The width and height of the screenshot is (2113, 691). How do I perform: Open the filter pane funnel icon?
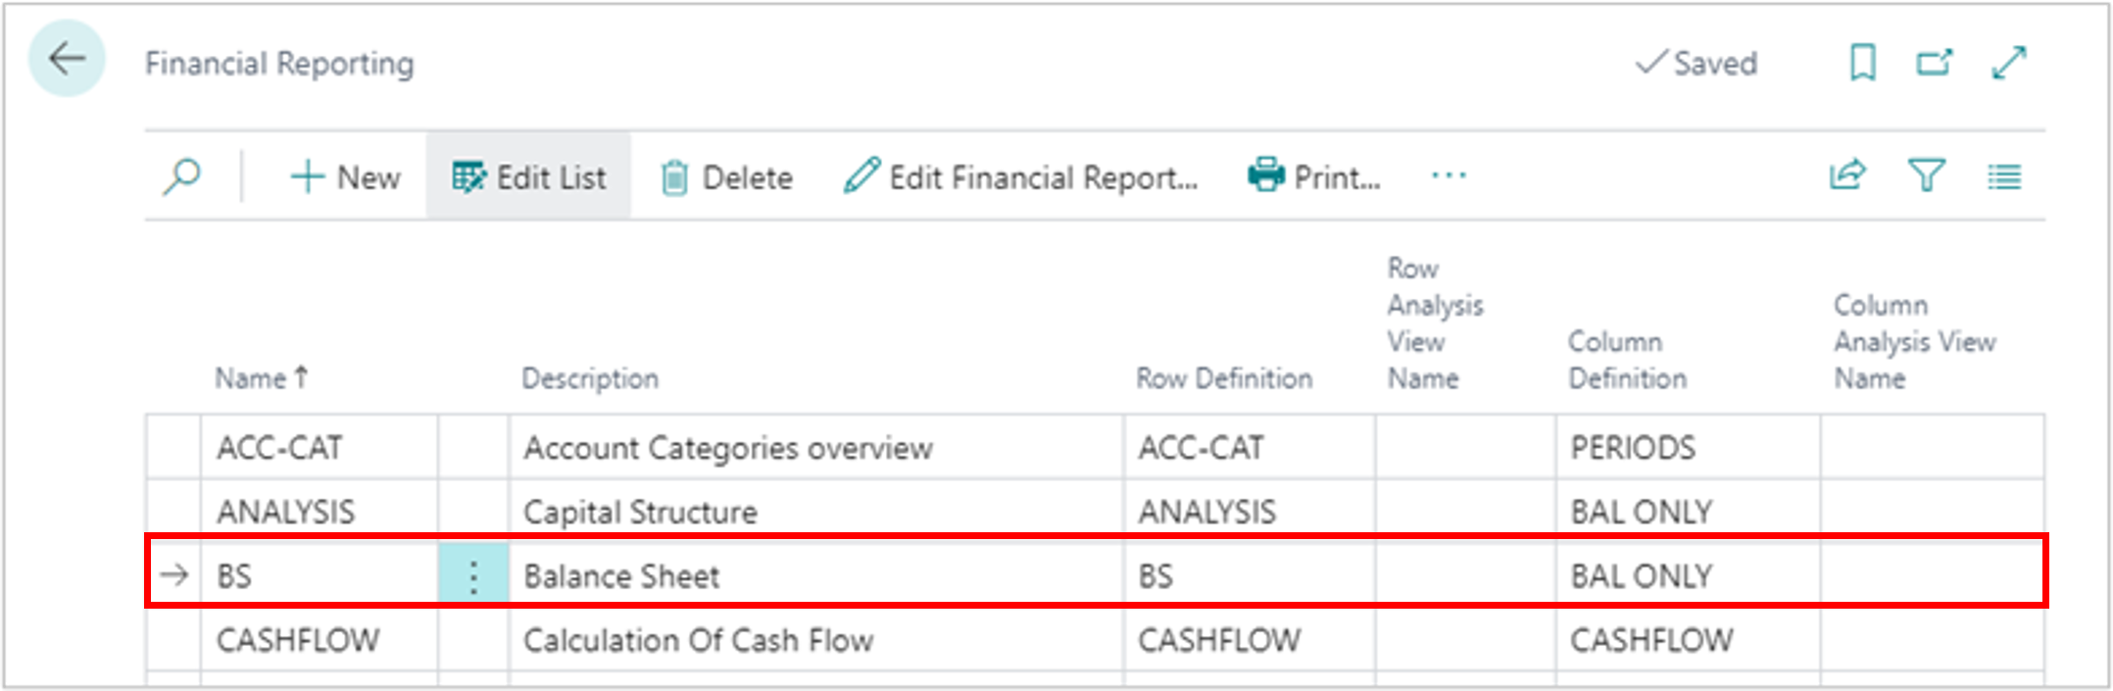[1926, 176]
